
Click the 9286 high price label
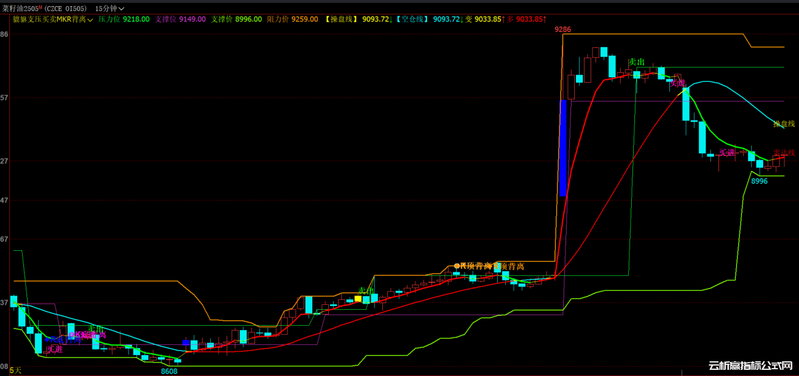pos(562,29)
